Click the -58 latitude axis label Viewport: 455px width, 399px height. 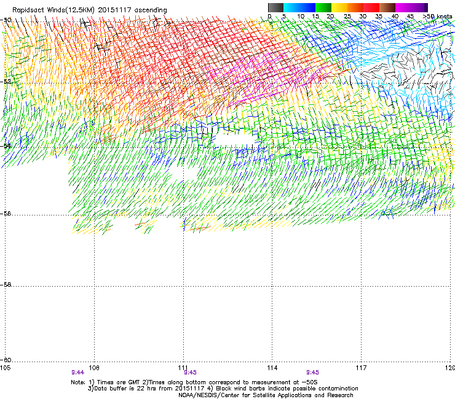coord(6,285)
